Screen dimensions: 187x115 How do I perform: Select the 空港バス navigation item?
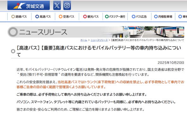click(67, 16)
